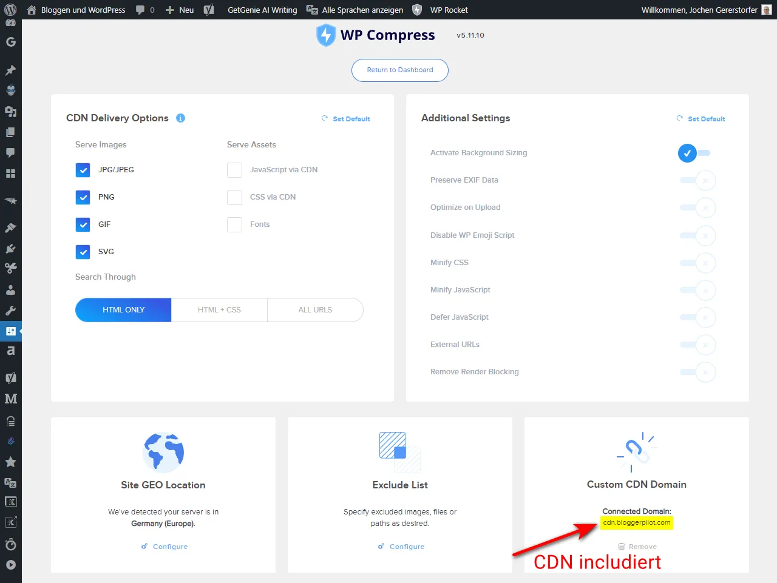Open the Site Kit 'G' sidebar menu

tap(10, 42)
